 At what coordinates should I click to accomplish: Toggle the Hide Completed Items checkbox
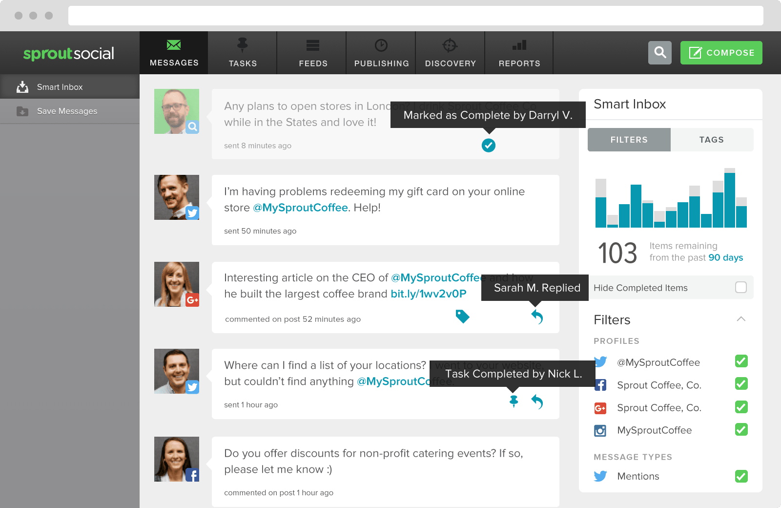coord(741,288)
